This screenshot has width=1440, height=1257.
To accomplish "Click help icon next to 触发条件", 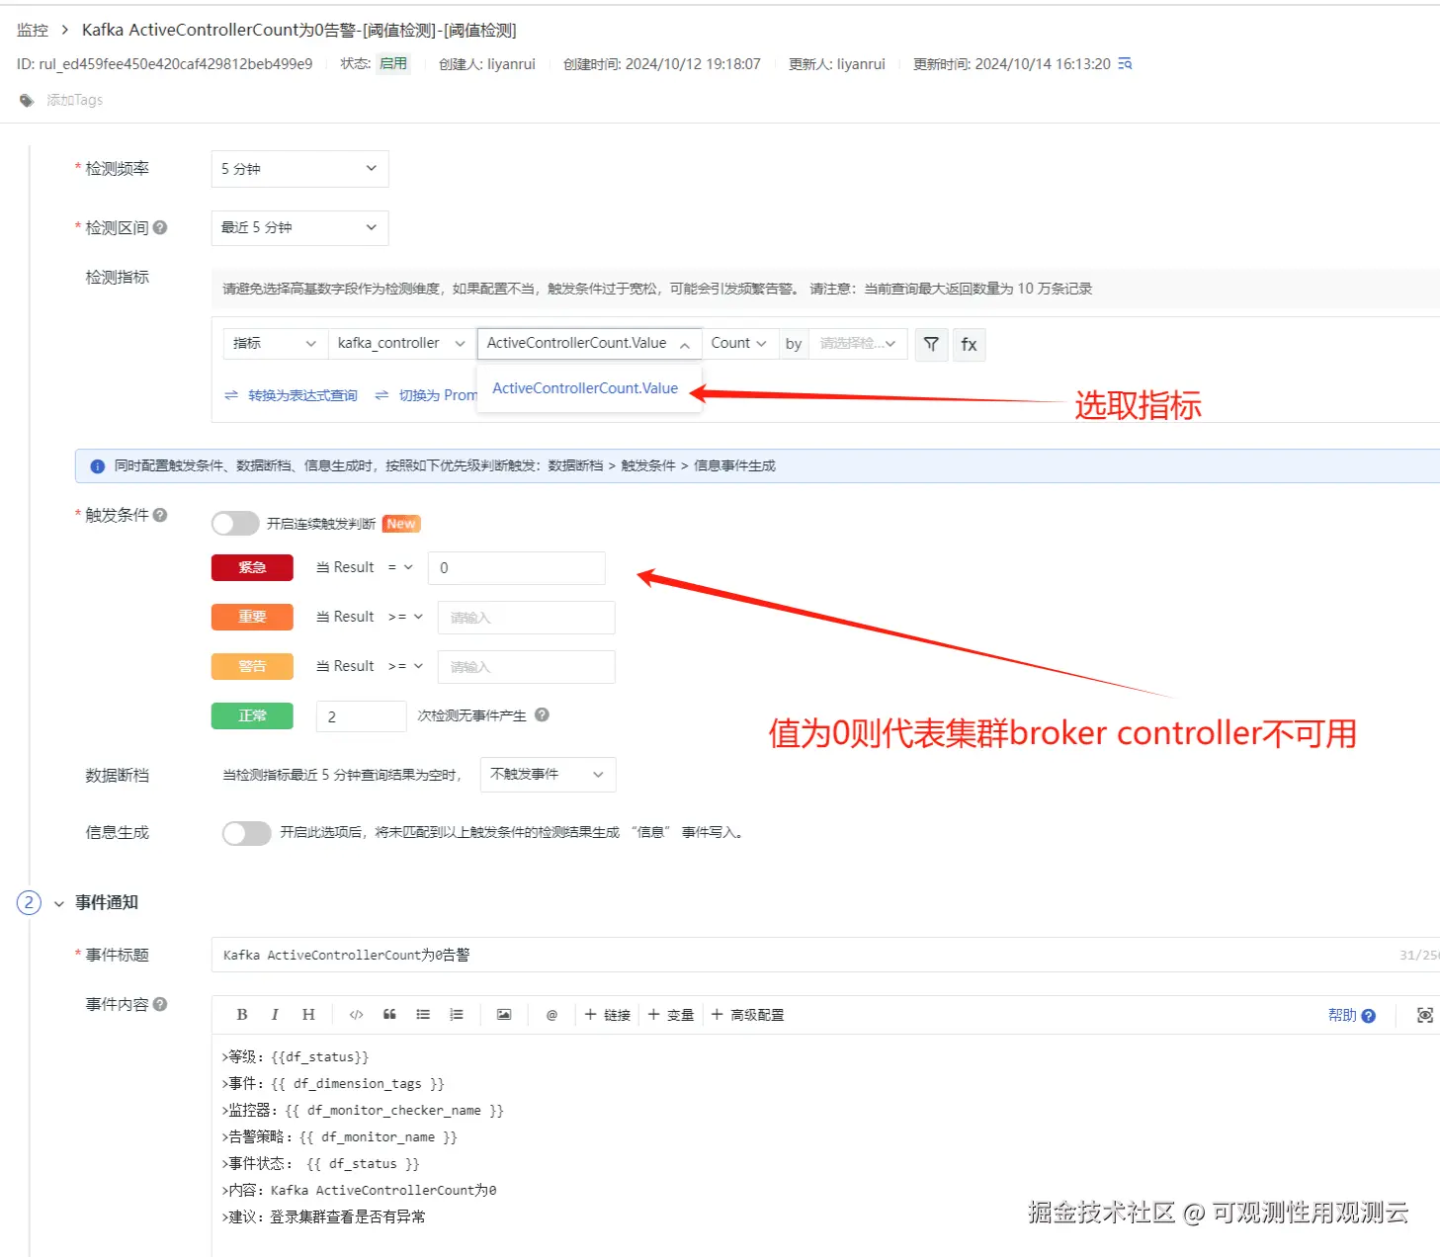I will pos(160,515).
